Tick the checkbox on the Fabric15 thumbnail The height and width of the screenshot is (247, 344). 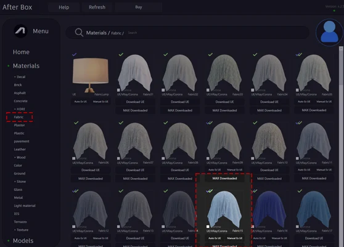click(x=208, y=227)
